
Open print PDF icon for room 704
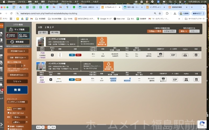click(x=160, y=54)
